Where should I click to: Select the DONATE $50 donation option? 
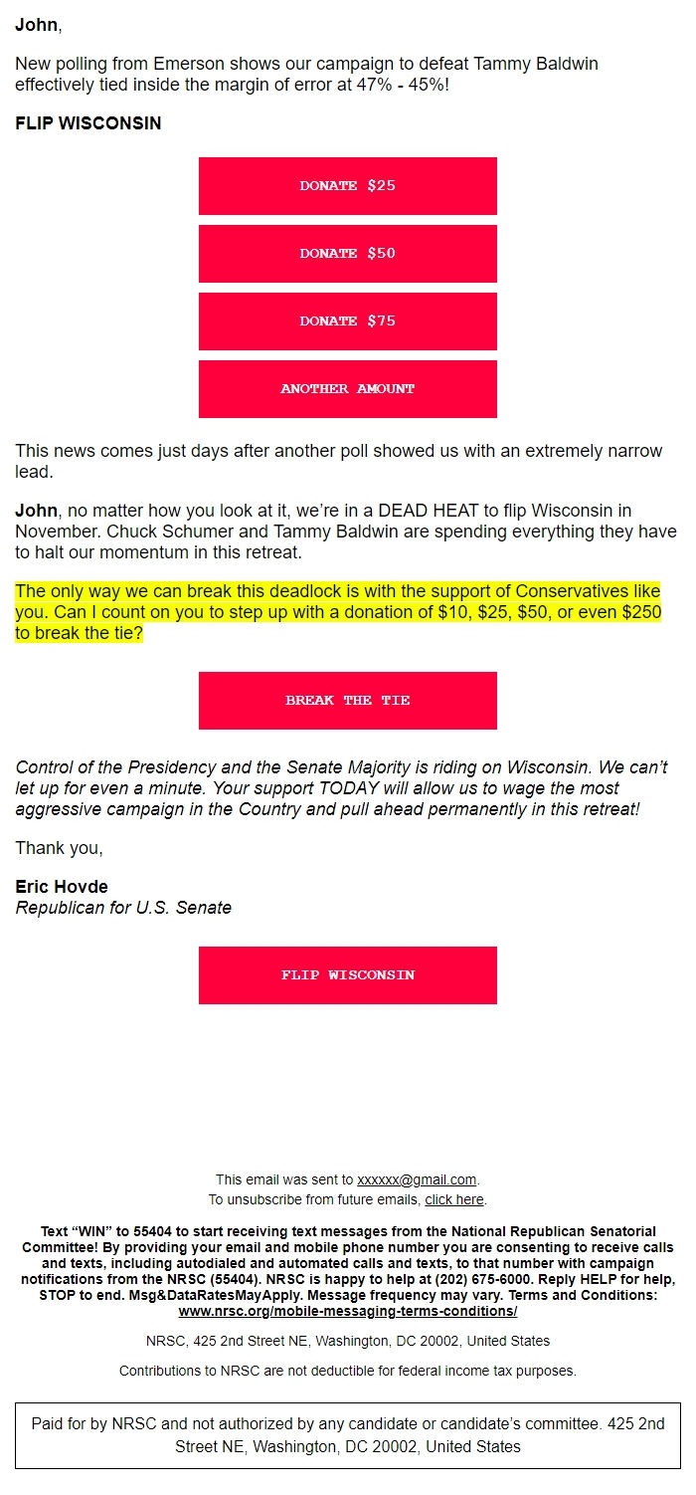click(348, 254)
